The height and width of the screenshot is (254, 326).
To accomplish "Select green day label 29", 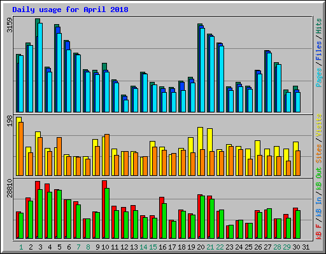I will point(287,247).
